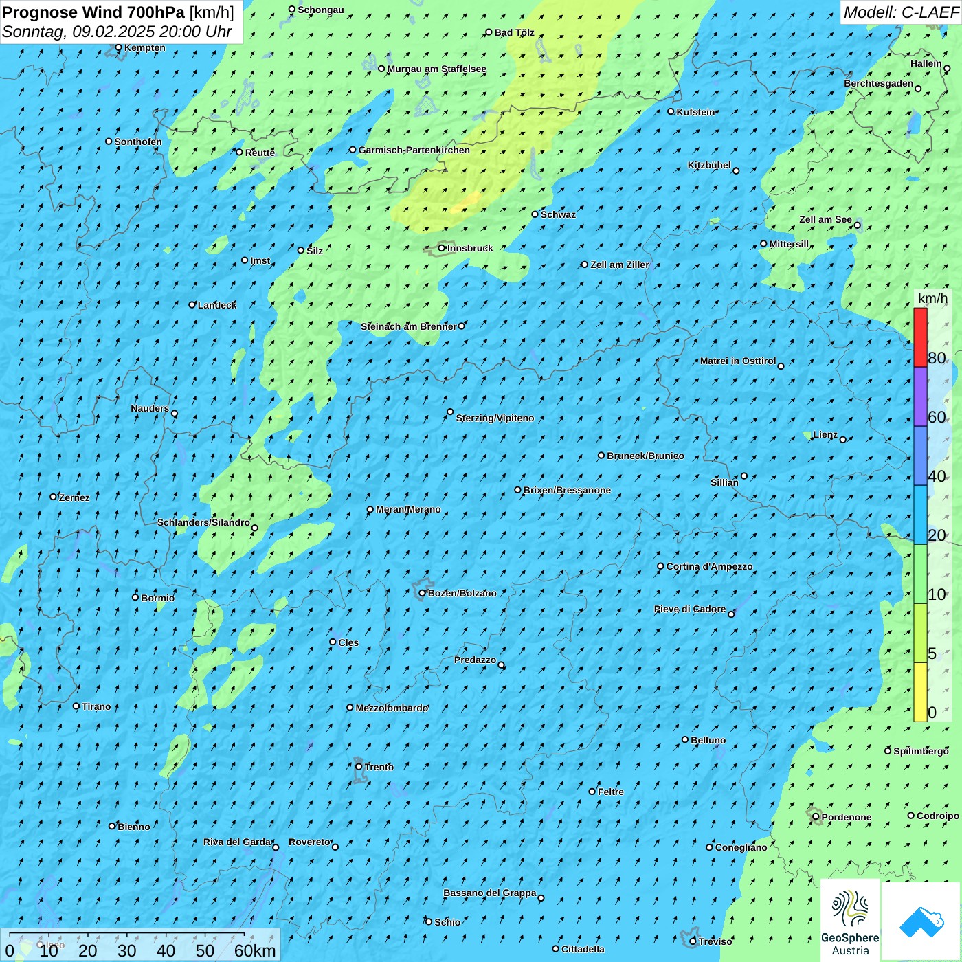Click the 'Murnau am Staffelsee' label
962x962 pixels.
click(436, 69)
